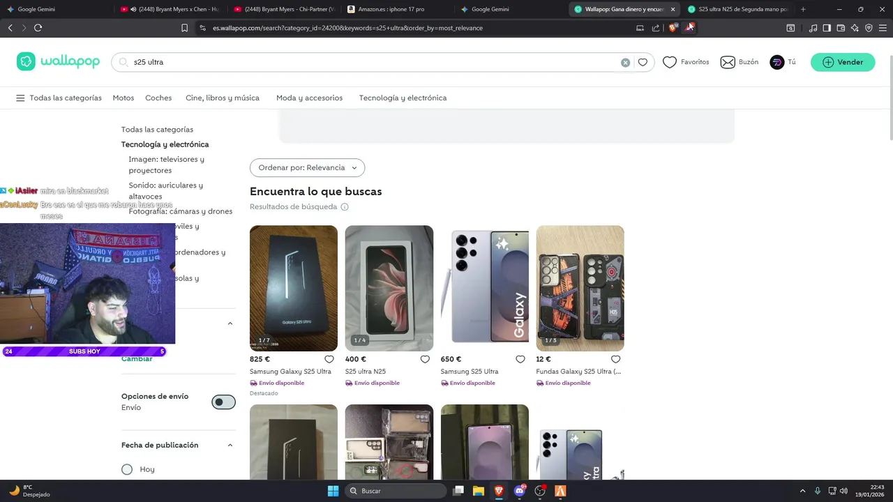The image size is (893, 502).
Task: Open 400 € S25 ultra N25 listing image
Action: [x=389, y=288]
